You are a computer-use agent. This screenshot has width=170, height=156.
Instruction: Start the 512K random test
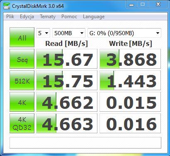(22, 80)
